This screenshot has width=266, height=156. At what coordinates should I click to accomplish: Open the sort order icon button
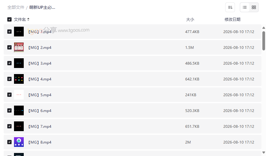(x=230, y=7)
